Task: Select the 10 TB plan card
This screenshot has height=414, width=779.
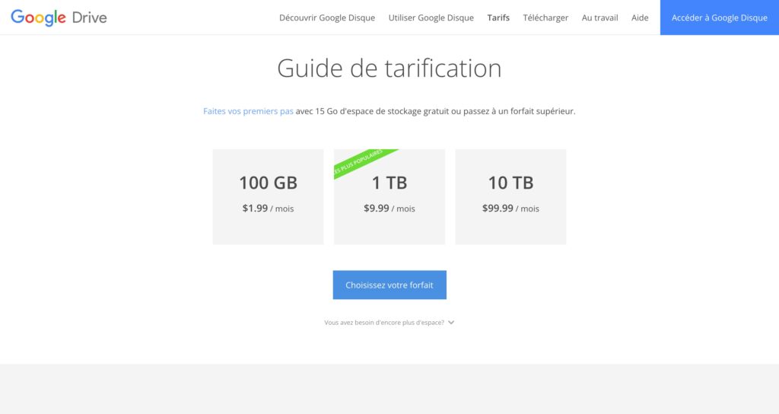Action: click(510, 197)
